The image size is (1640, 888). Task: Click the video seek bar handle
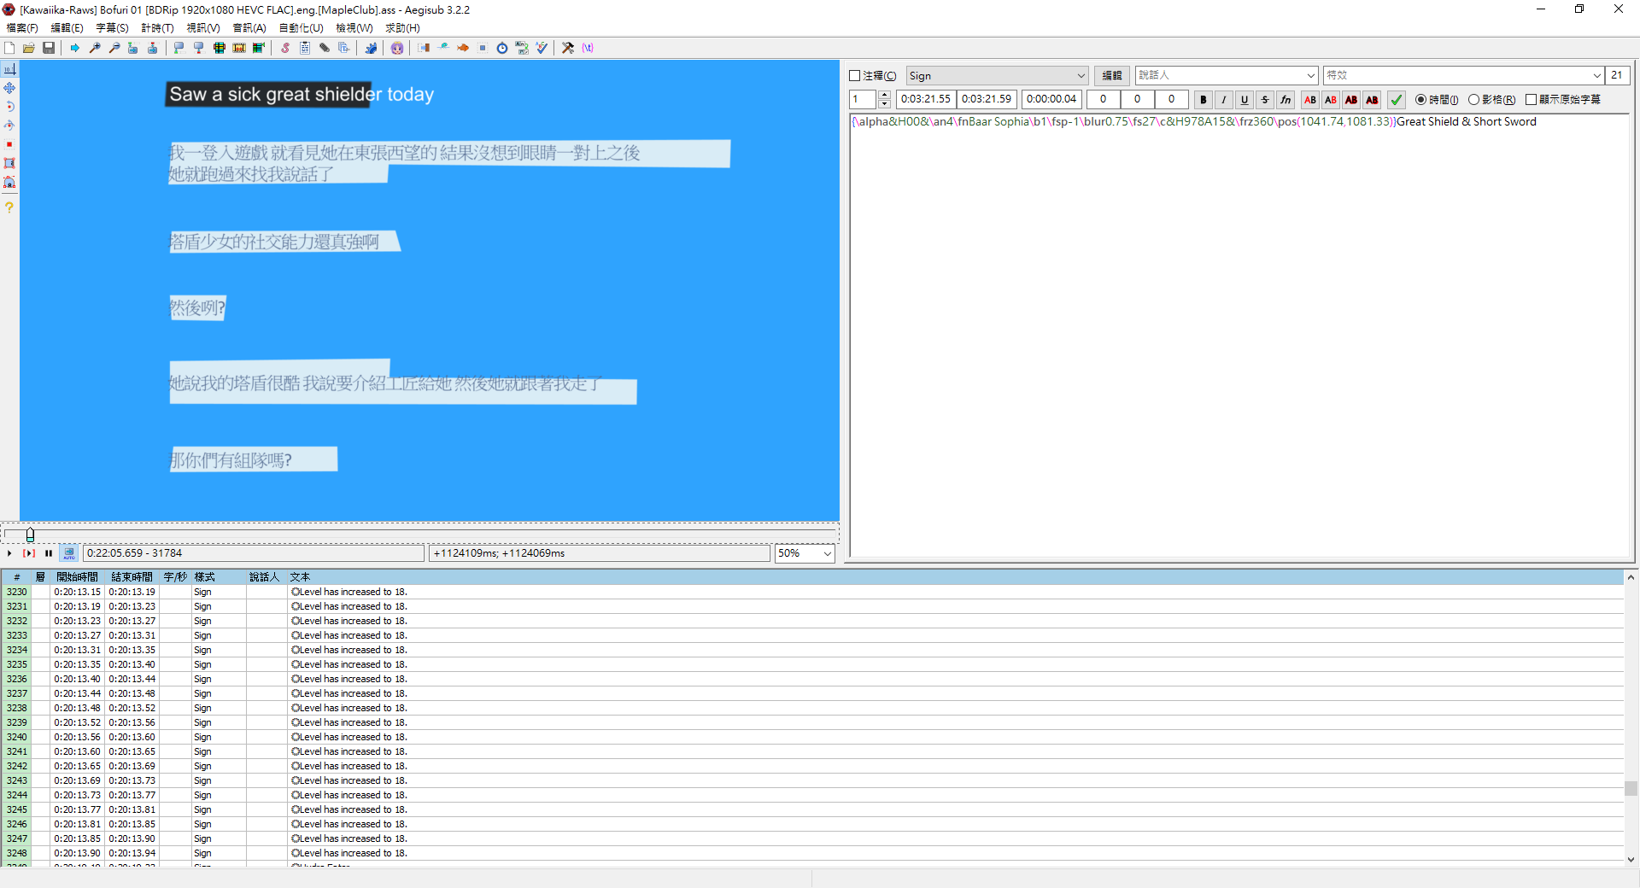[30, 535]
